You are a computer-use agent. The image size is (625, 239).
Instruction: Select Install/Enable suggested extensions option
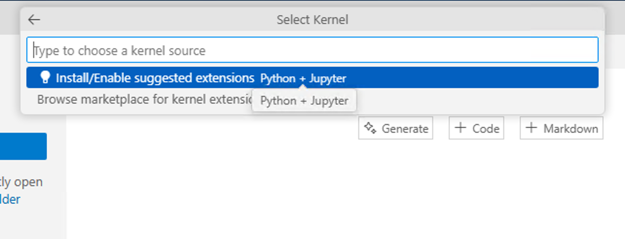[155, 78]
